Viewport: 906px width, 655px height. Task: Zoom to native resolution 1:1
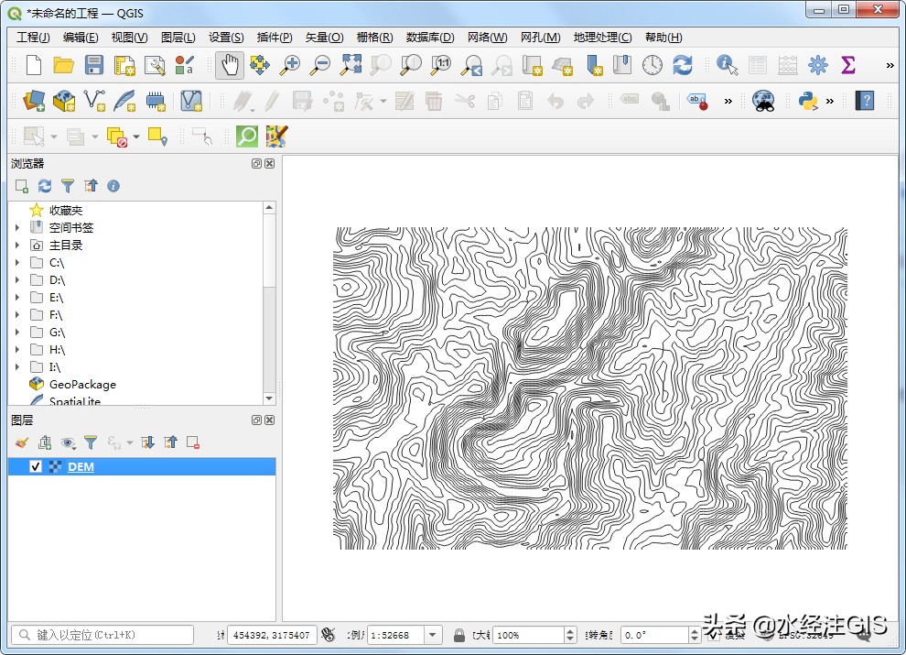pos(441,65)
